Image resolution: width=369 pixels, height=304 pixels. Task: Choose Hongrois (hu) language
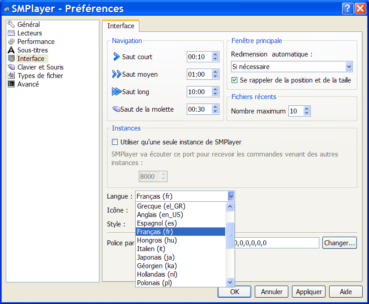[x=180, y=240]
